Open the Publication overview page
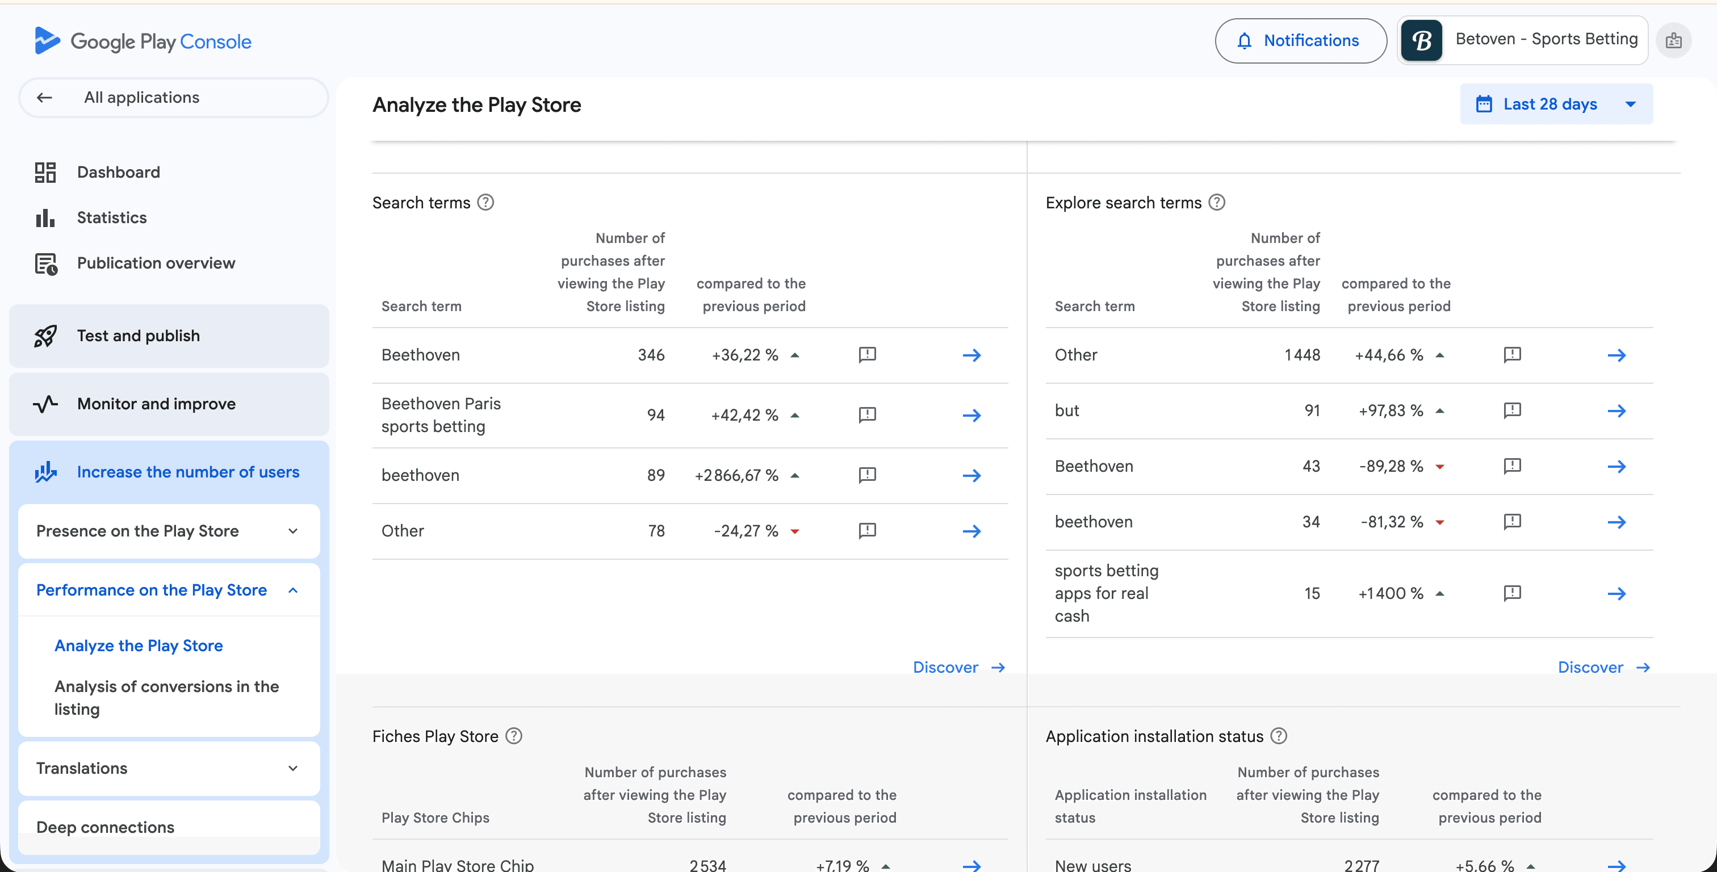Image resolution: width=1717 pixels, height=872 pixels. 156,263
